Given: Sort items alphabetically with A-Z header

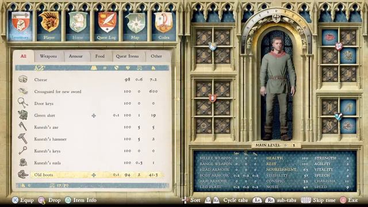Looking at the screenshot, I should pos(40,68).
